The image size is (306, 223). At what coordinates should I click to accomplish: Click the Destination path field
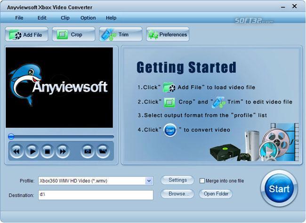pos(96,195)
